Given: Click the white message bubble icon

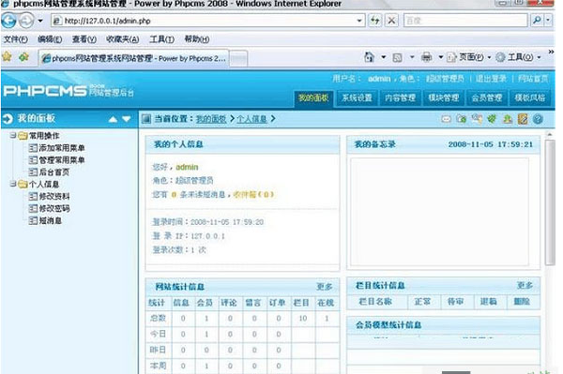Looking at the screenshot, I should tap(446, 119).
